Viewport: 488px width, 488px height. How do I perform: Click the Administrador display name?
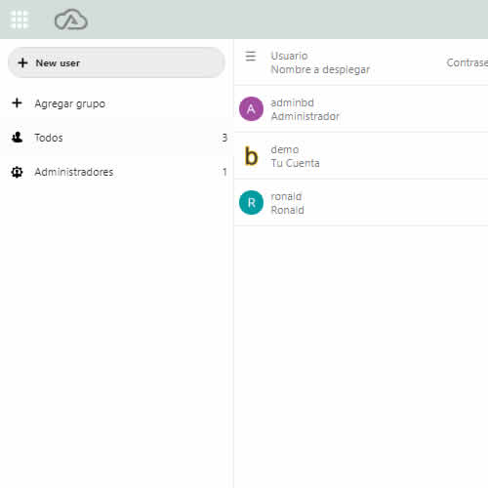coord(305,116)
